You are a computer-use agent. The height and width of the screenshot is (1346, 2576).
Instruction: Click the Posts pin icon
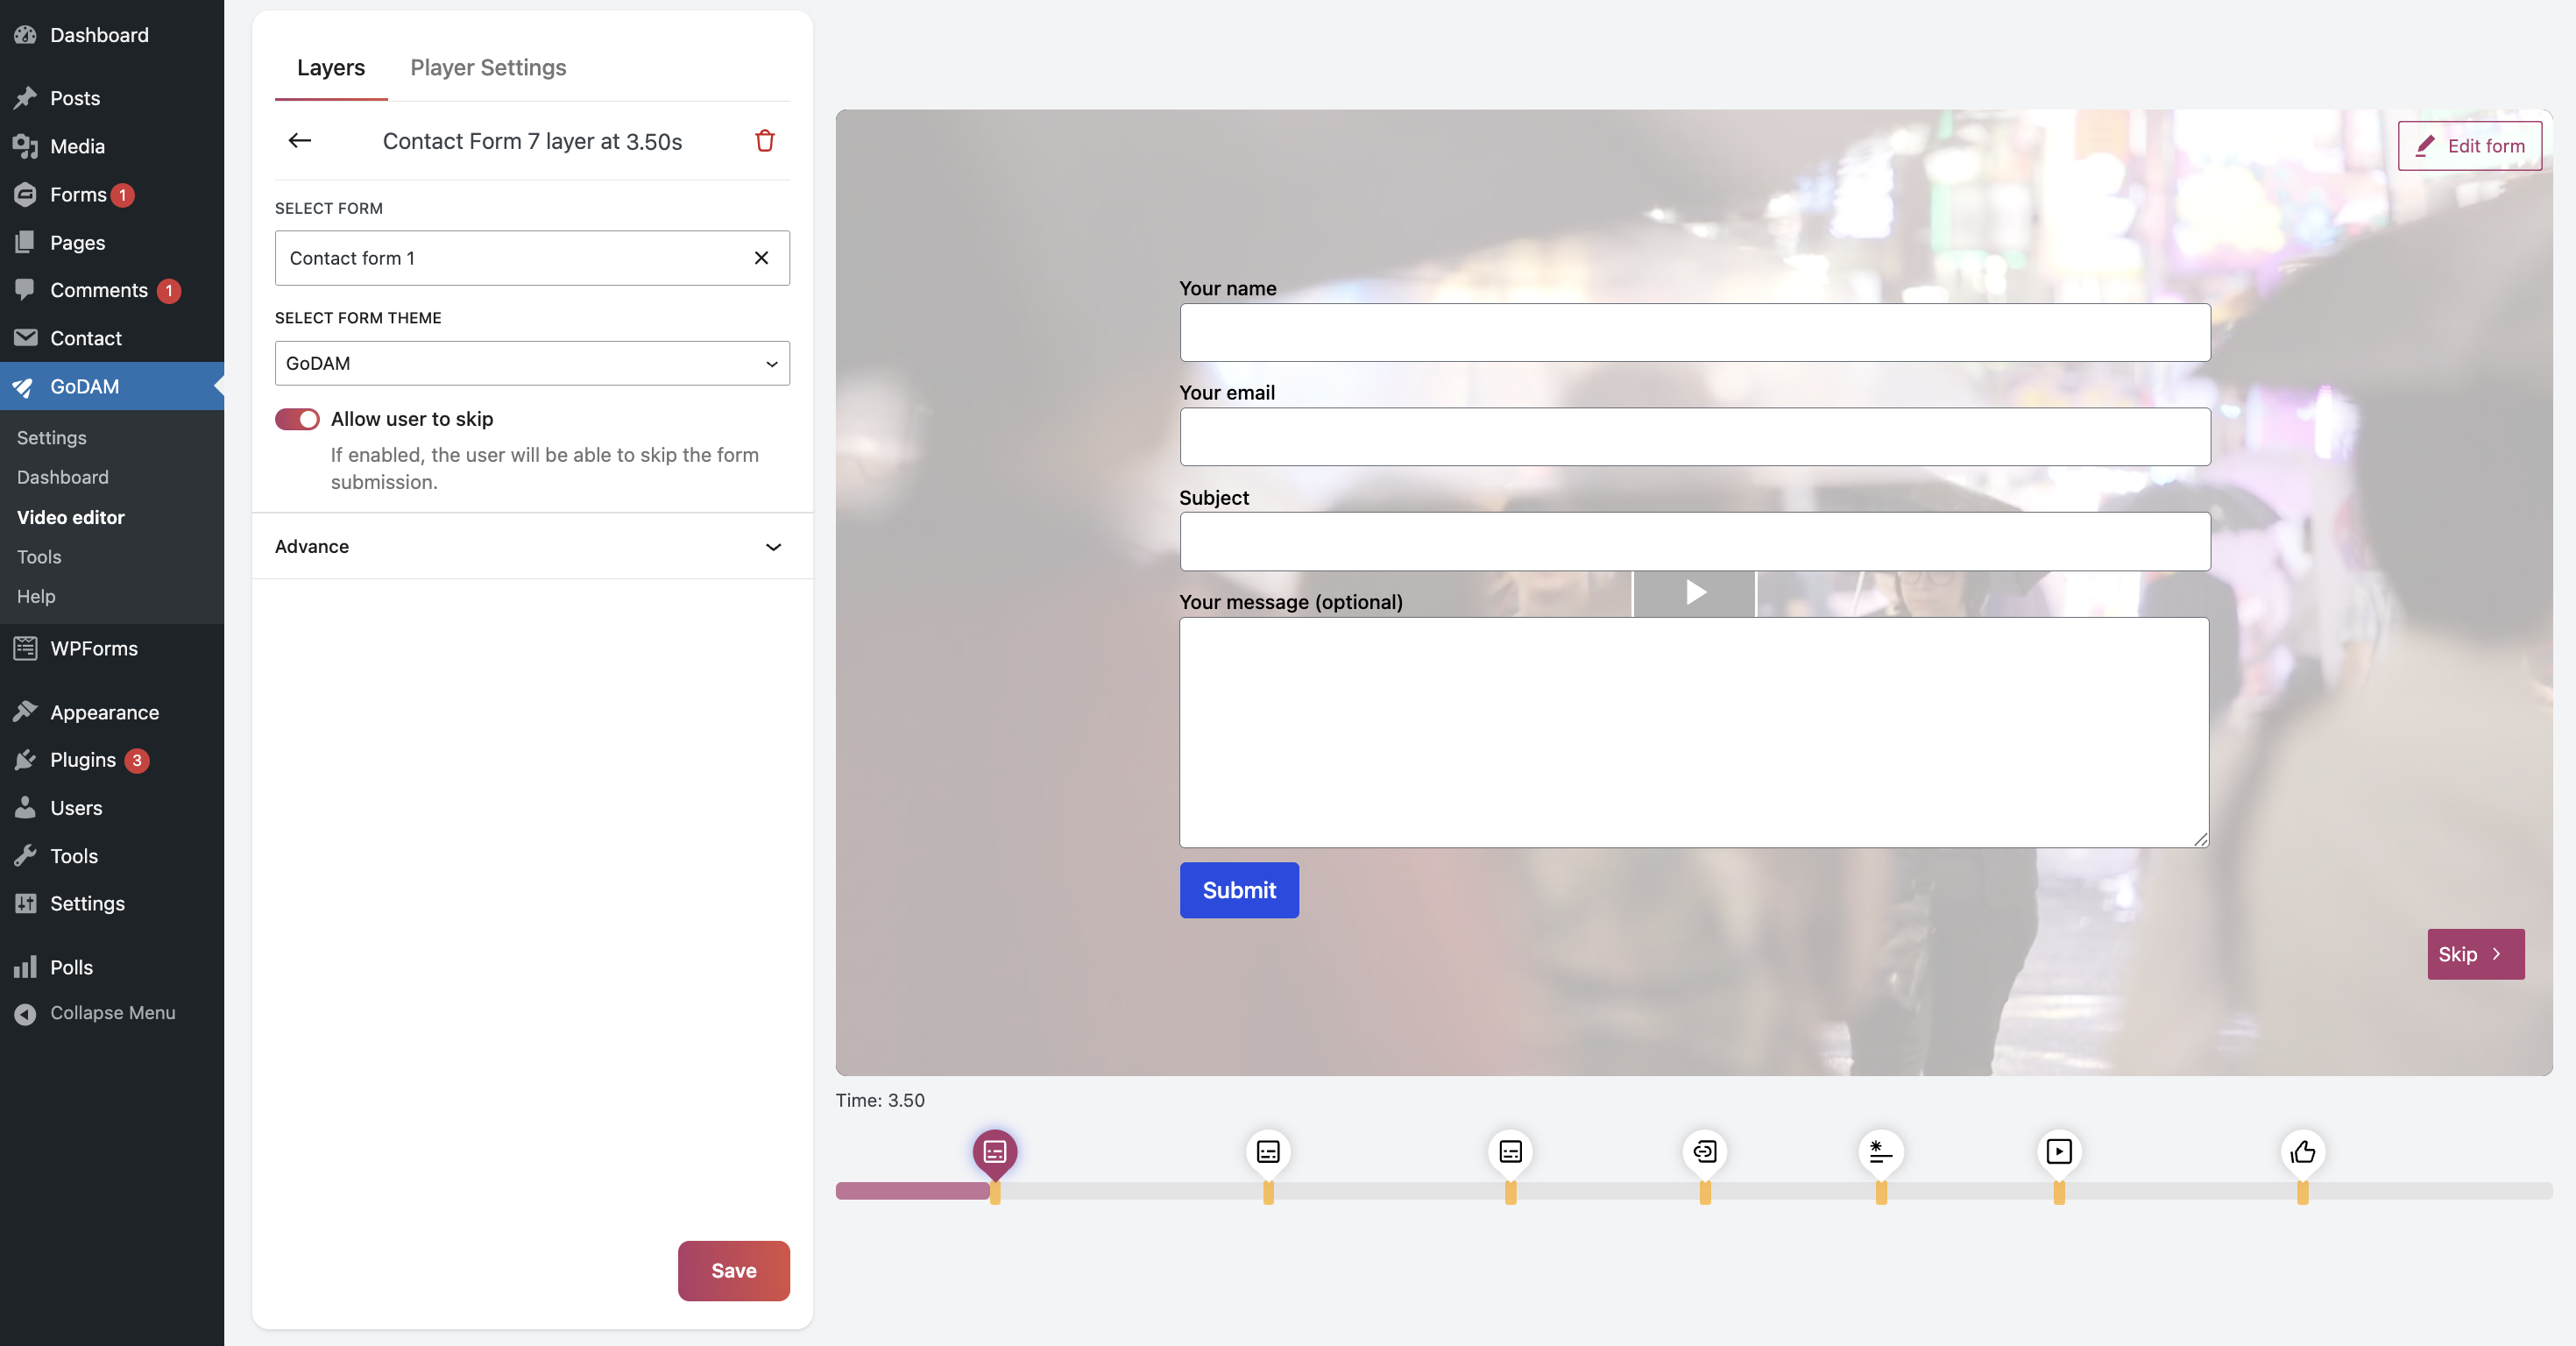point(26,98)
